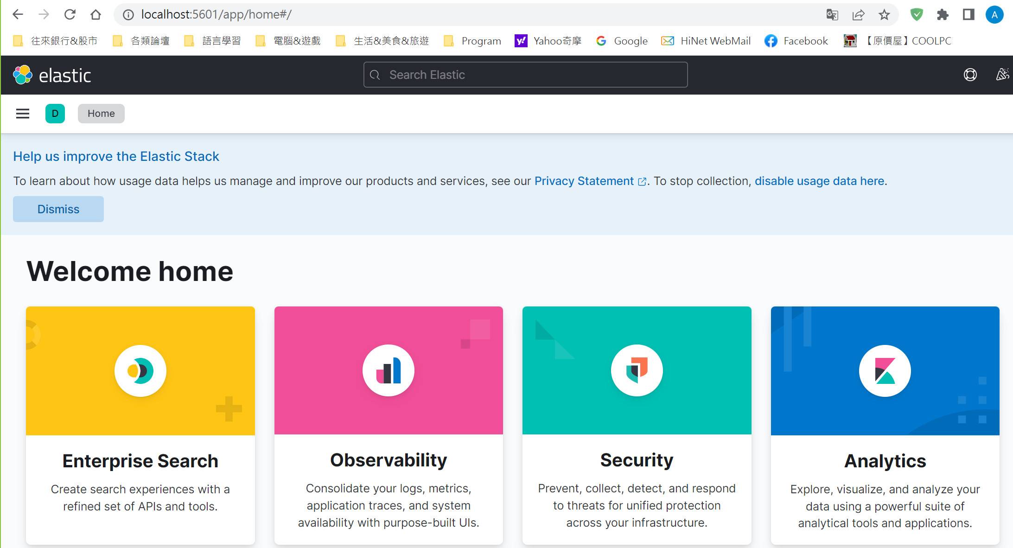
Task: Click the Home breadcrumb
Action: click(101, 114)
